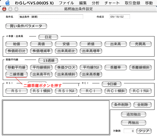Reset count with クリア button

click(144, 131)
